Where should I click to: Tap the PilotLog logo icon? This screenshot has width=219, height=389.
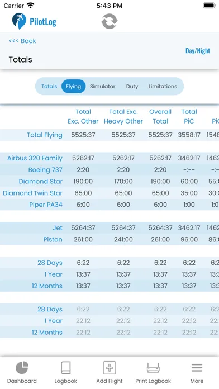tap(19, 21)
